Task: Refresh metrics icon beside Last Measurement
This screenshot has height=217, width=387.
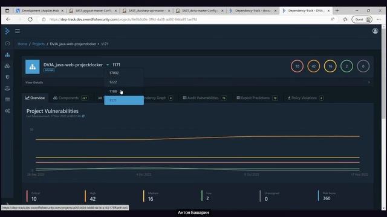Action: coord(83,116)
